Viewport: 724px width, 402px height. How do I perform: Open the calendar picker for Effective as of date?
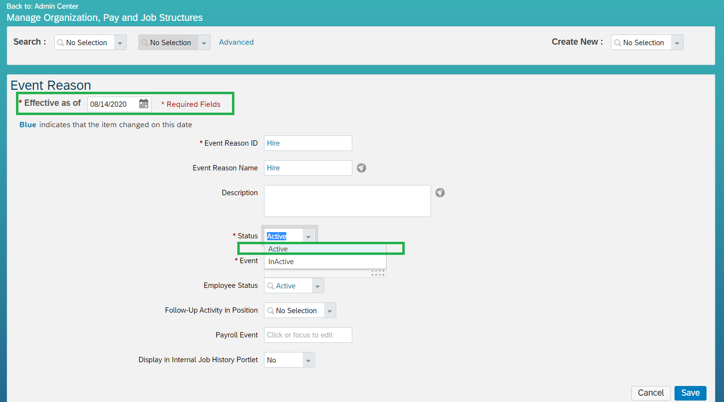pos(143,103)
